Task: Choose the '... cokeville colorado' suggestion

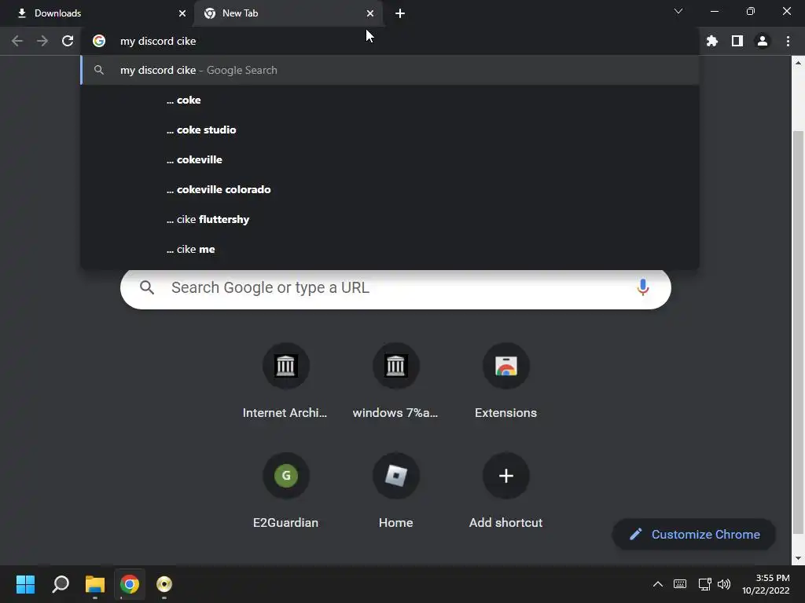Action: click(390, 189)
